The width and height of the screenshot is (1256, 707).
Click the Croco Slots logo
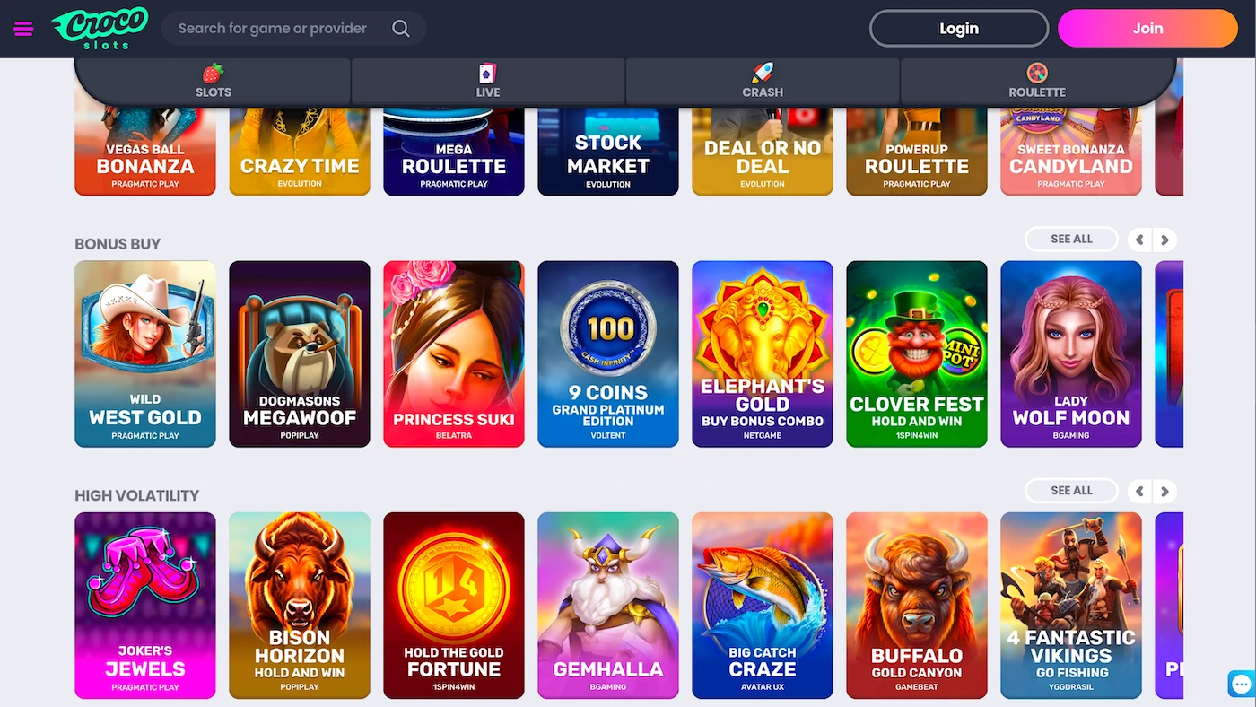point(100,28)
